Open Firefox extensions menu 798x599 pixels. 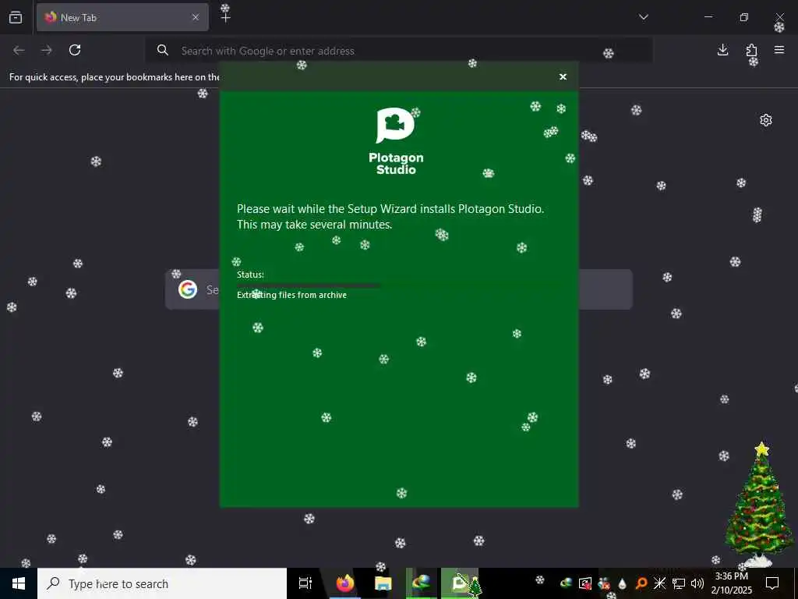[751, 50]
